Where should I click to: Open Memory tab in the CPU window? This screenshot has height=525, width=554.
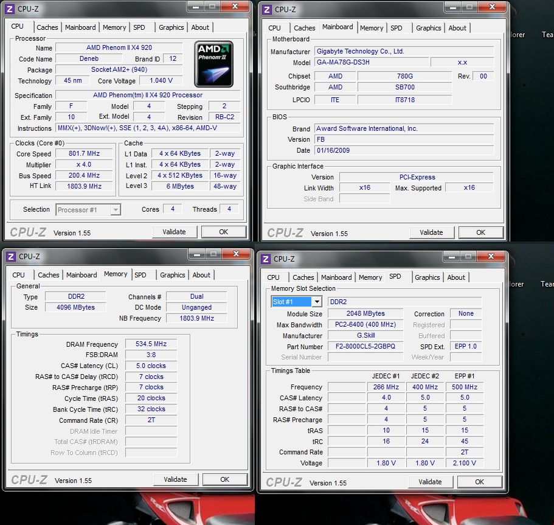pos(114,27)
